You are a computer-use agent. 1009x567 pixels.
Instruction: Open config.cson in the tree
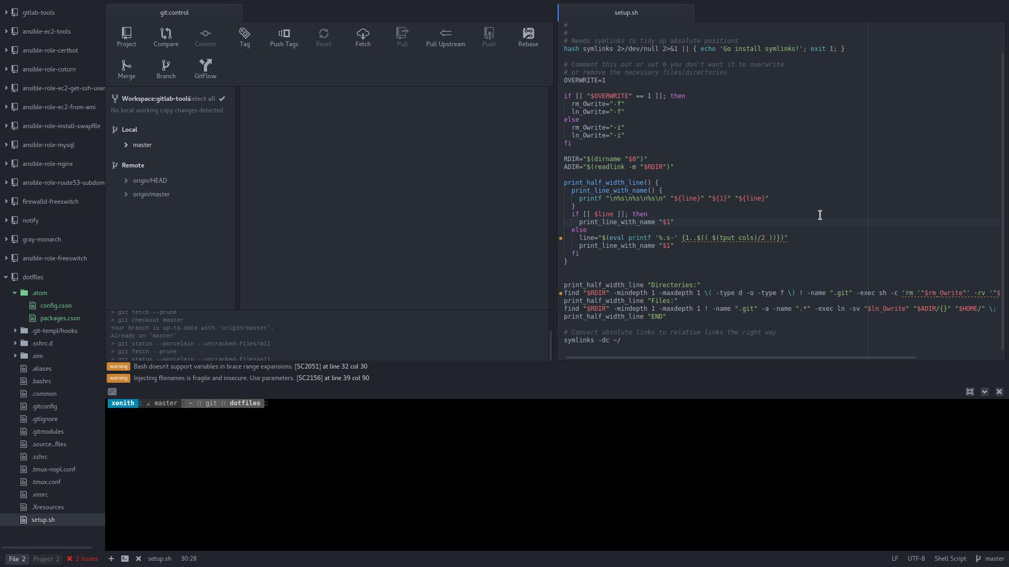click(56, 306)
